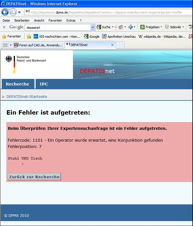
Task: Open a new blank tab
Action: [120, 45]
